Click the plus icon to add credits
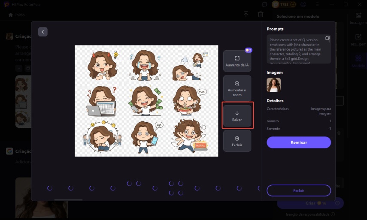The width and height of the screenshot is (367, 220). (x=293, y=4)
